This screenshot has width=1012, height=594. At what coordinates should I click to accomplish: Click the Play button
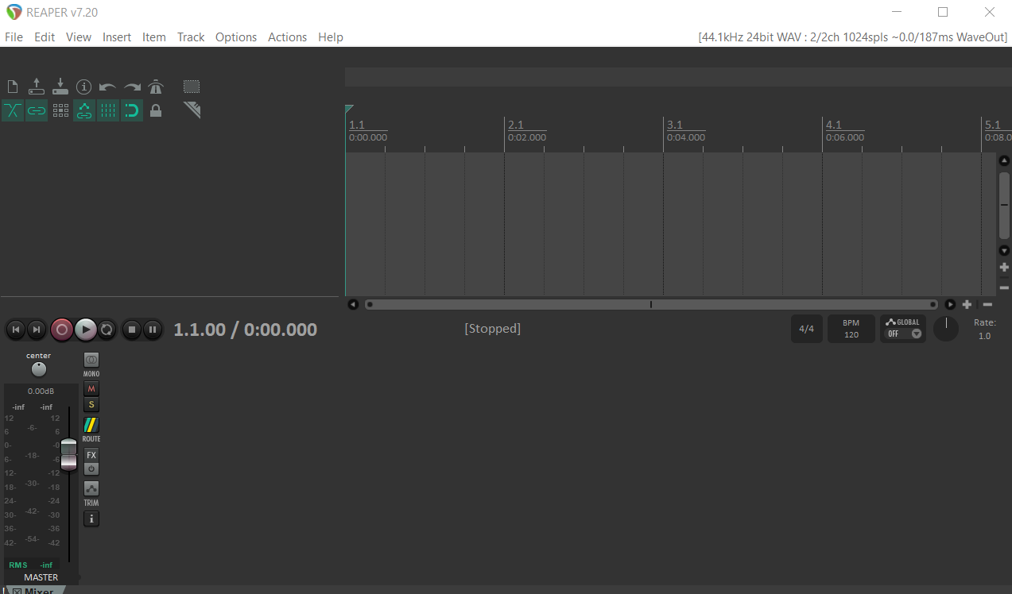click(x=86, y=329)
